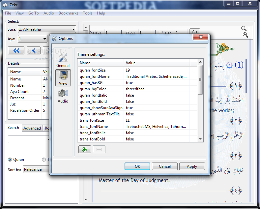260x209 pixels.
Task: Click the theme settings scrollbar thumb
Action: [x=200, y=80]
